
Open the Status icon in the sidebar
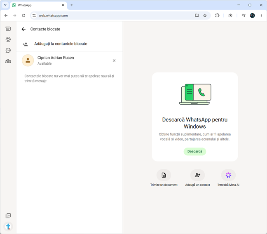click(8, 40)
